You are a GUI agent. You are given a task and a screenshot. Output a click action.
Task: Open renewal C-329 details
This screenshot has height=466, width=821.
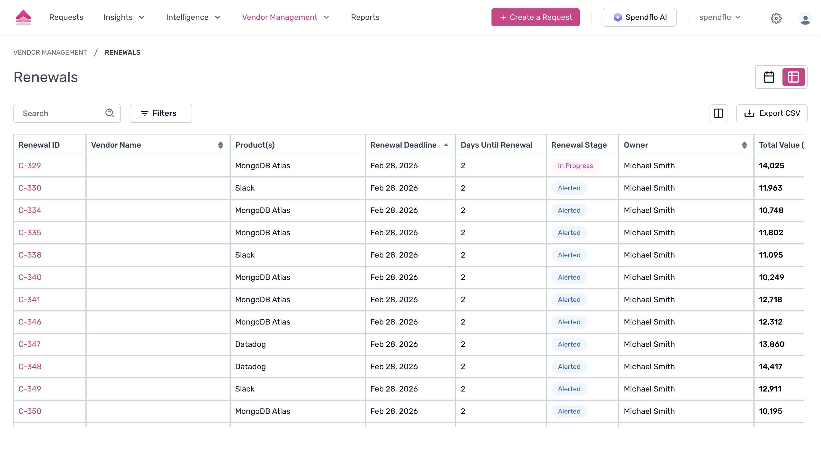(30, 165)
